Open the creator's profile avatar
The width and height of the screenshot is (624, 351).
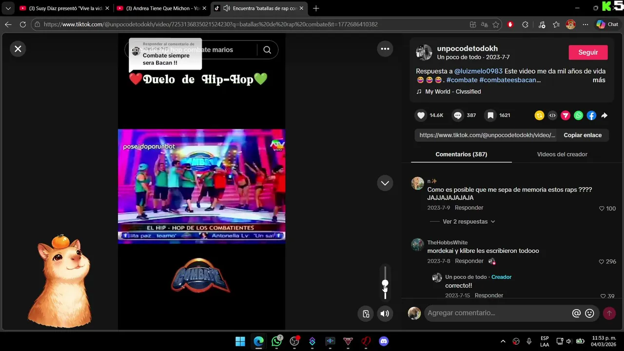424,52
